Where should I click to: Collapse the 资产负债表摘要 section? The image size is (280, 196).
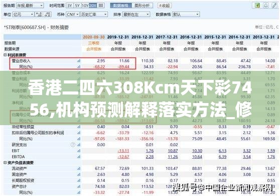[x=5, y=163]
